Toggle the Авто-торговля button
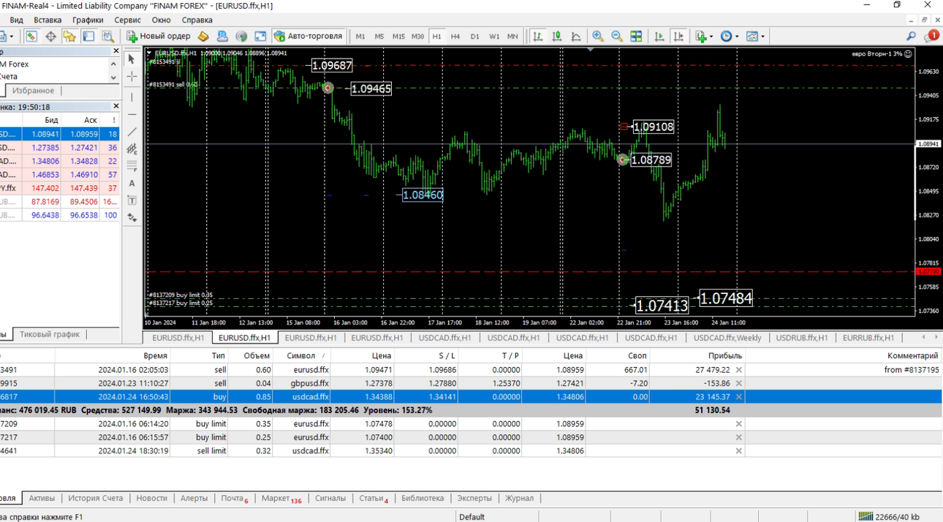 click(308, 36)
